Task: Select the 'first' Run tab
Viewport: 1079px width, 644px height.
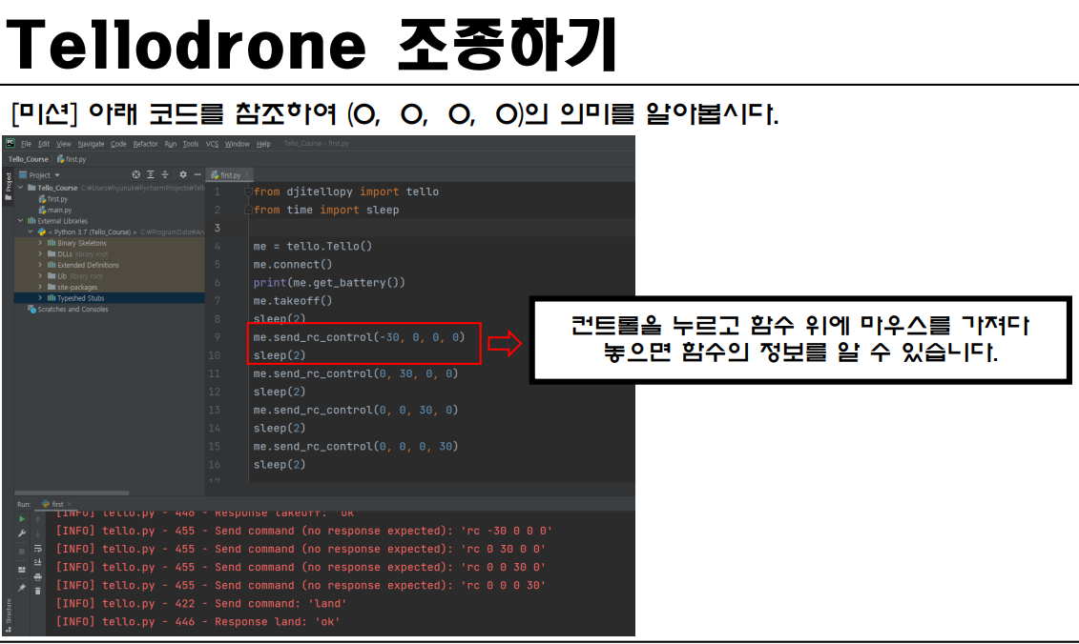Action: (53, 504)
